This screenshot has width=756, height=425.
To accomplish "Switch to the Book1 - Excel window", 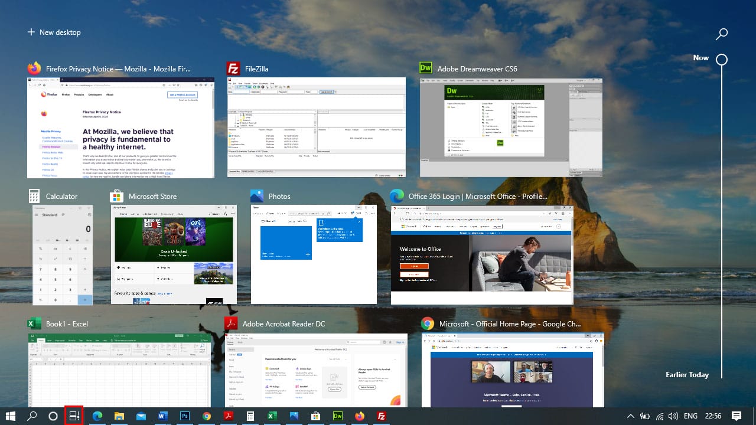I will (x=119, y=369).
